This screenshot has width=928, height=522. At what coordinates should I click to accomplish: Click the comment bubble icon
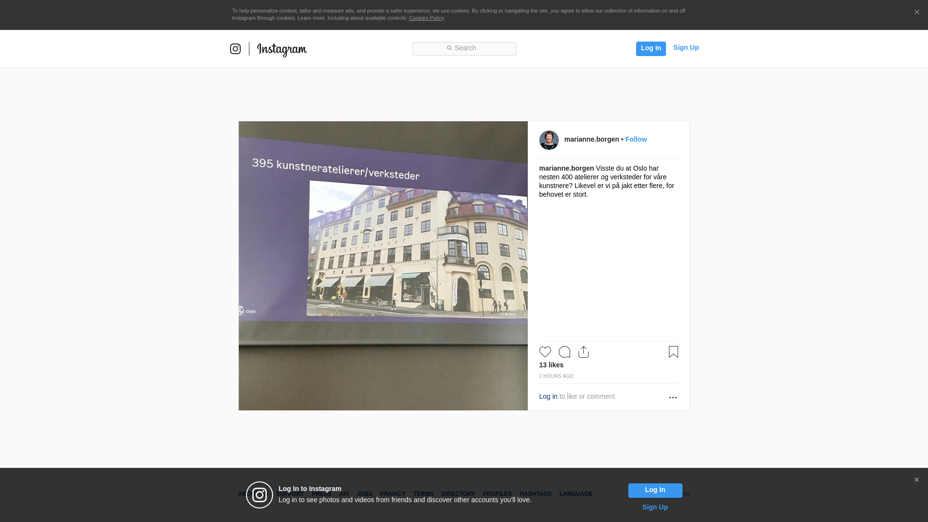coord(564,352)
